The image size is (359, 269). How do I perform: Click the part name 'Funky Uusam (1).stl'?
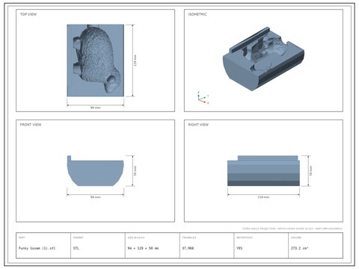click(37, 248)
